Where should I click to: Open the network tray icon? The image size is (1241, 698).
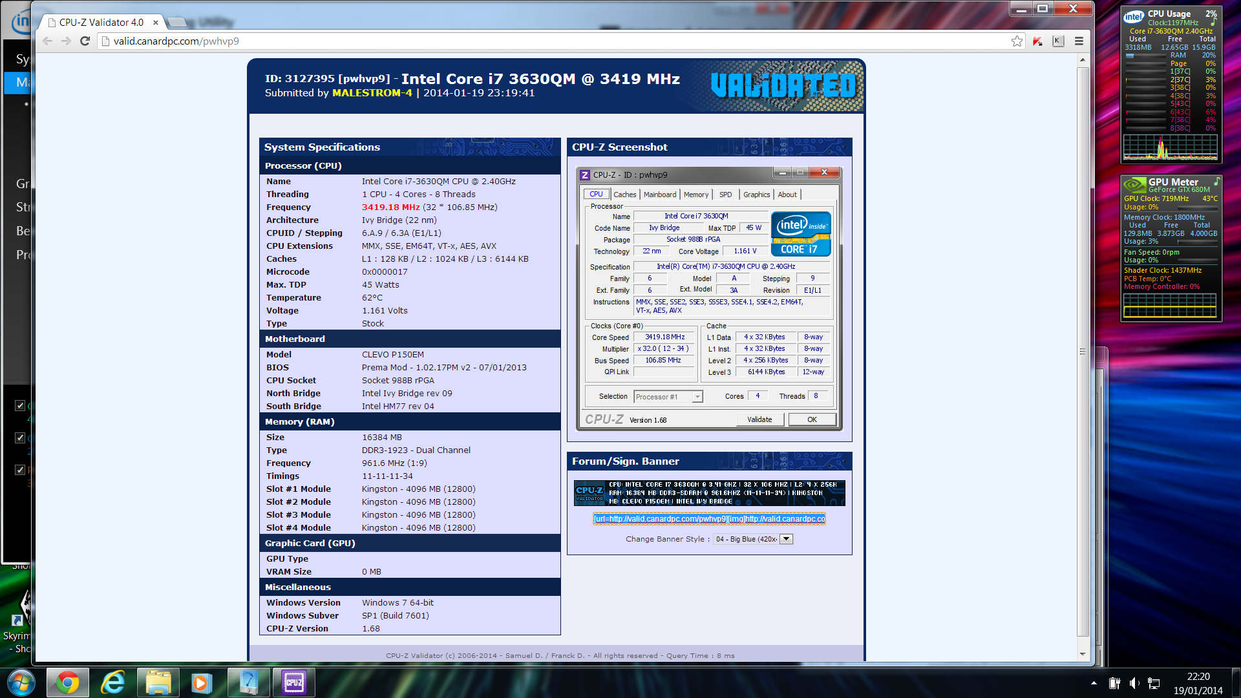tap(1154, 683)
